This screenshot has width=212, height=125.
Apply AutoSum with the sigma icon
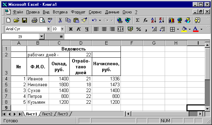click(x=137, y=20)
